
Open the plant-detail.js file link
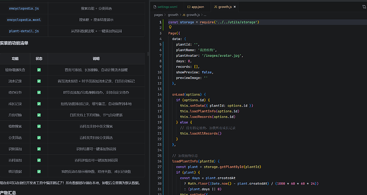pyautogui.click(x=24, y=31)
